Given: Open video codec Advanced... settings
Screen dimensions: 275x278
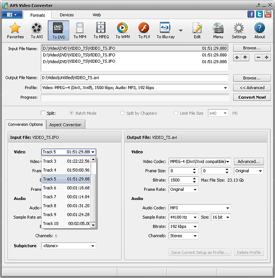Looking at the screenshot, I should pos(249,161).
